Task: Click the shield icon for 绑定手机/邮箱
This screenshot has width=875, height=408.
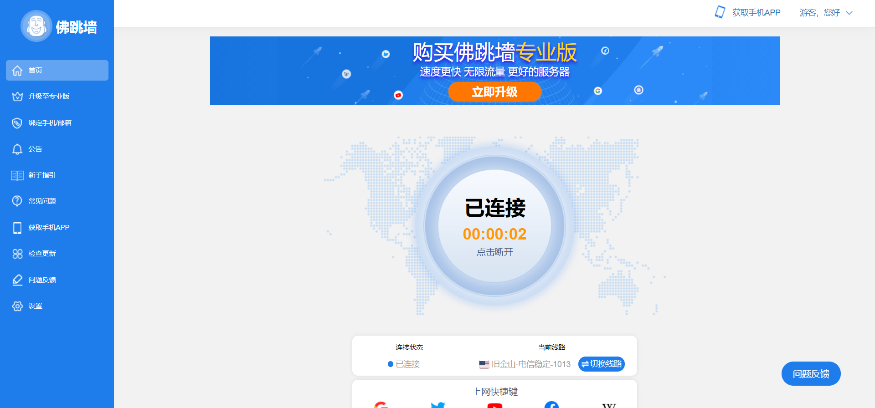Action: pyautogui.click(x=17, y=123)
